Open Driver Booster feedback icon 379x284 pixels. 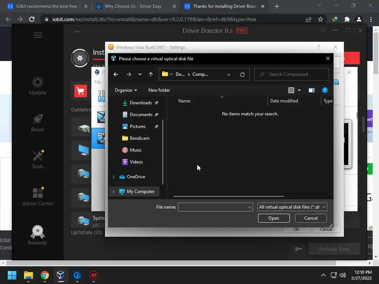pyautogui.click(x=322, y=30)
